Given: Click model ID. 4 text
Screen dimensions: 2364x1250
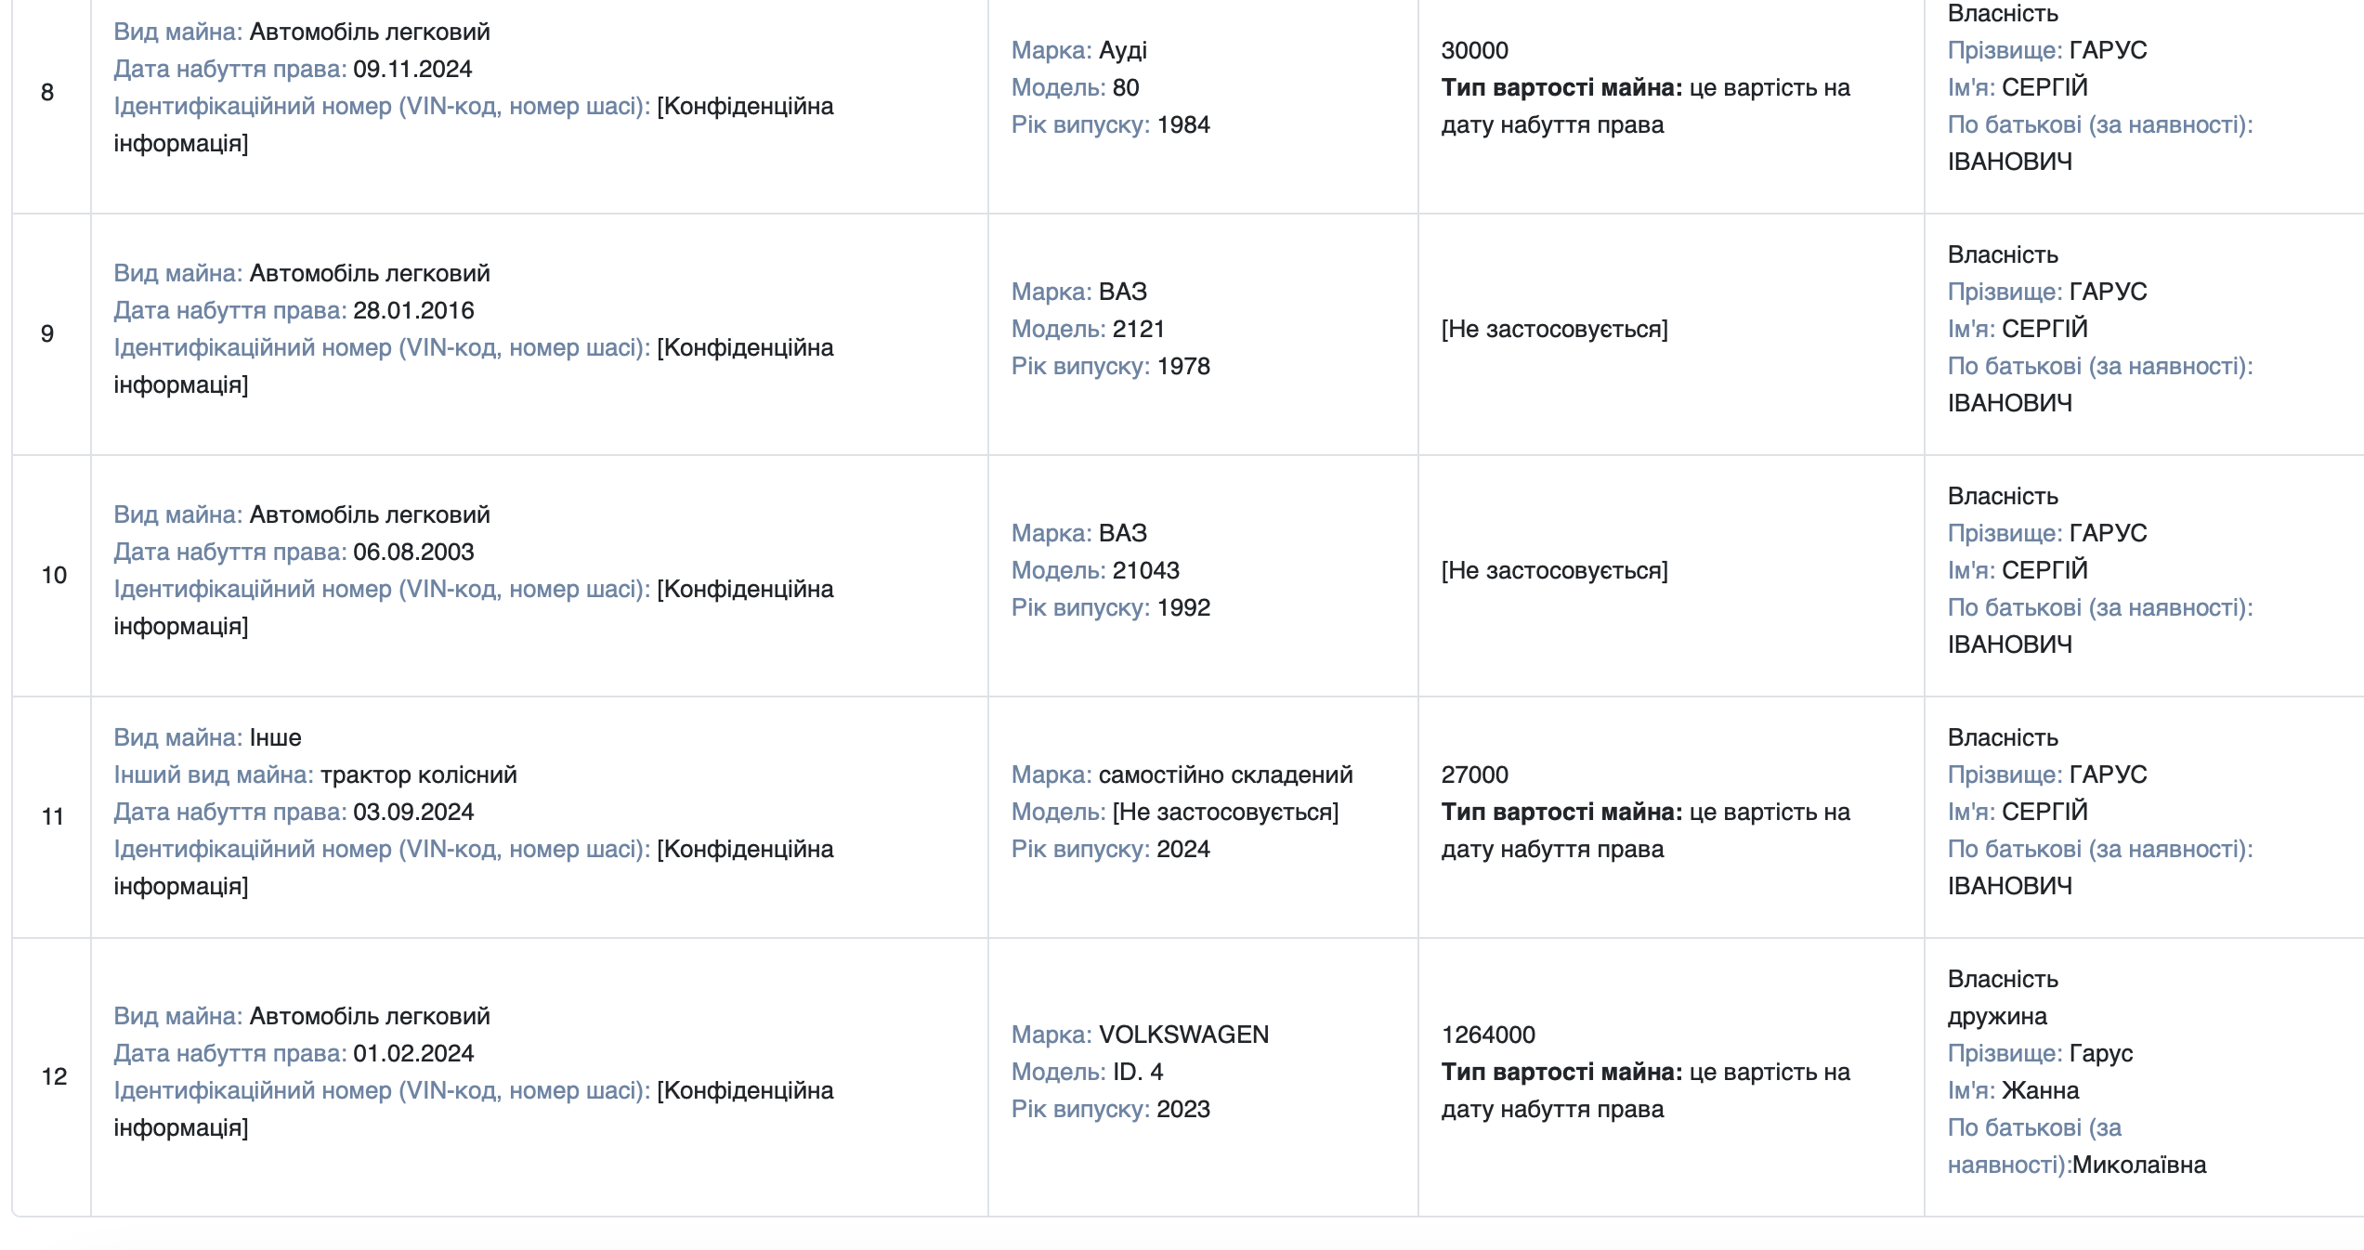Looking at the screenshot, I should pos(1137,1072).
